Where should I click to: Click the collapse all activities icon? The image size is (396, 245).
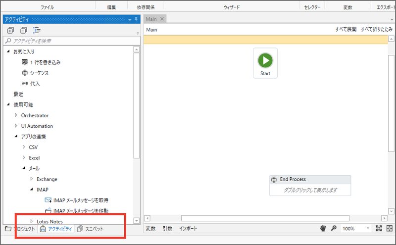(23, 30)
